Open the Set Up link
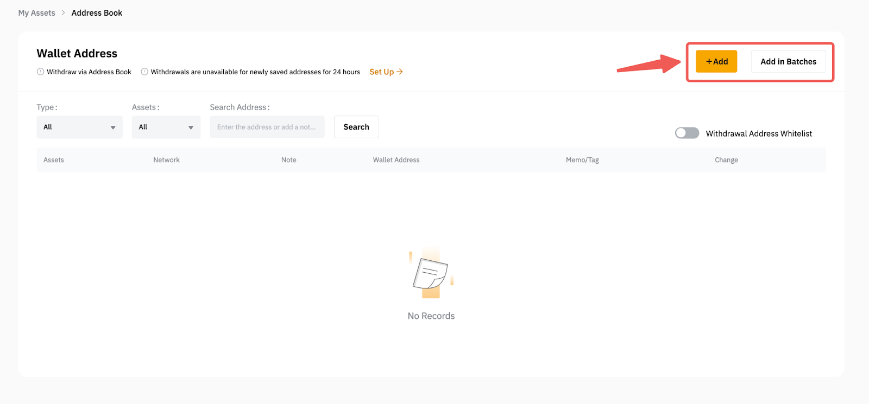 click(381, 72)
